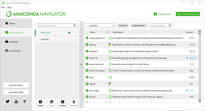Screen dimensions: 204x111
Task: Focus the Search Environments field
Action: coord(57,26)
